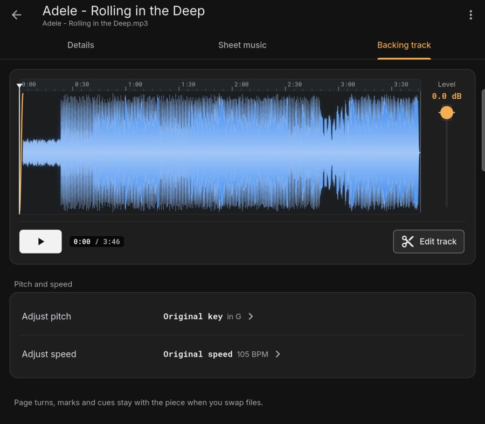Switch to the Sheet music tab

tap(242, 45)
